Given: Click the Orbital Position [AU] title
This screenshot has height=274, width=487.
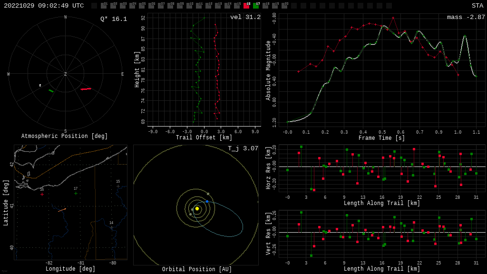Looking at the screenshot, I should [197, 269].
